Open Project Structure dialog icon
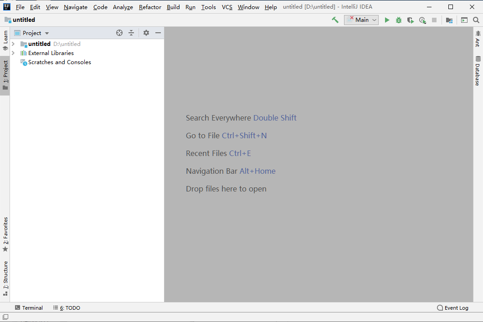The width and height of the screenshot is (483, 322). [x=449, y=20]
